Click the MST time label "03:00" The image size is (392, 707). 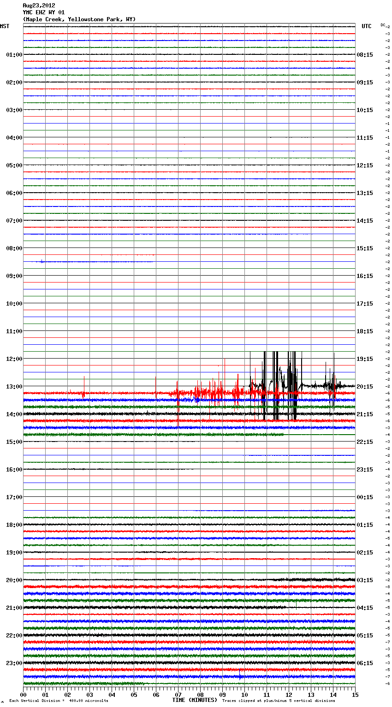(x=14, y=110)
